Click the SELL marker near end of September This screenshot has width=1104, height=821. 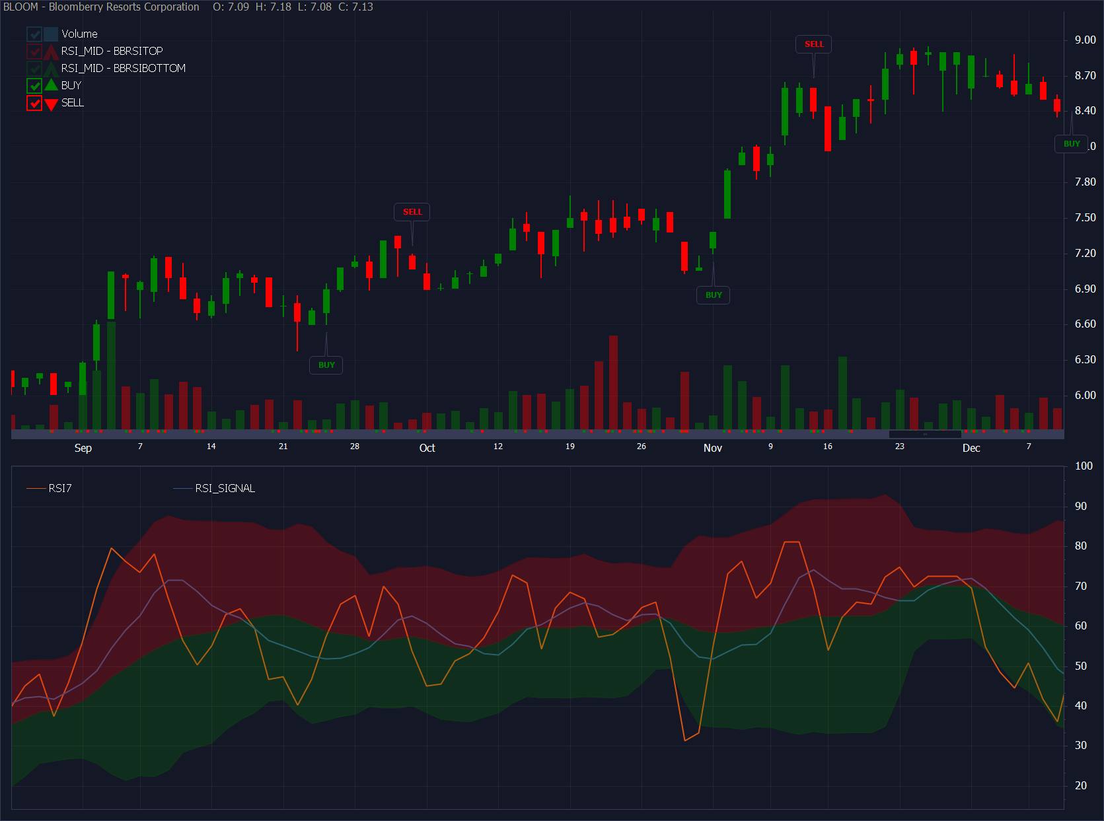click(412, 212)
